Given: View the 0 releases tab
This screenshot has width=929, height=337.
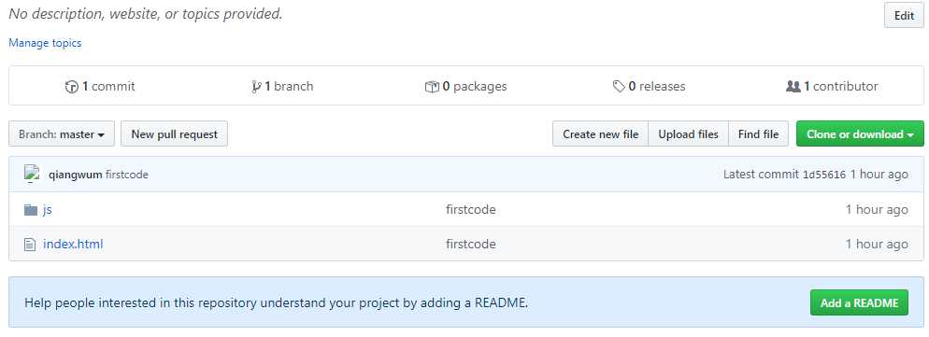Looking at the screenshot, I should [x=649, y=87].
